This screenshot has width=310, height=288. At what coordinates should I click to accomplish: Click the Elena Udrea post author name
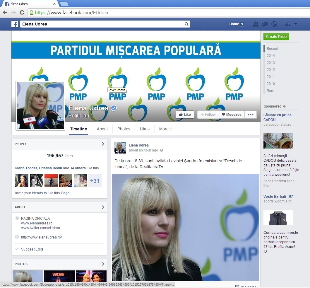coord(138,145)
